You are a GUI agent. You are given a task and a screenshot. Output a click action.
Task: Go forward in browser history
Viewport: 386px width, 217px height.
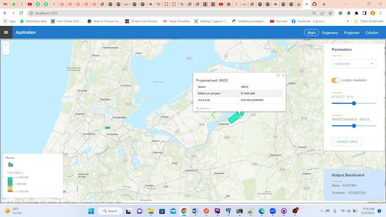point(13,13)
